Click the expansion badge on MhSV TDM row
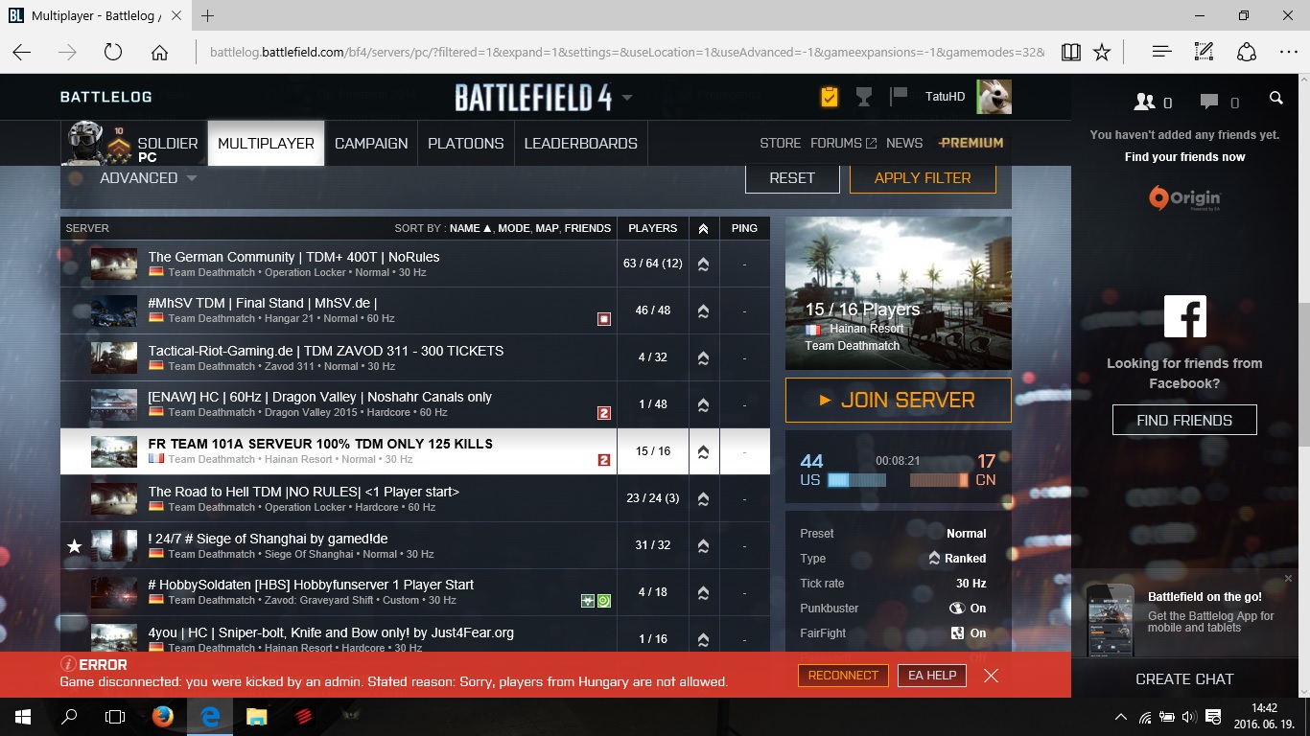This screenshot has width=1310, height=736. tap(604, 319)
